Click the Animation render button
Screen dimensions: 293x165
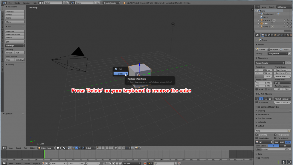[x=273, y=50]
